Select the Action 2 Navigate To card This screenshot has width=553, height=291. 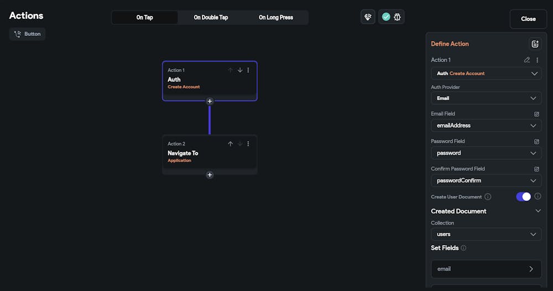pyautogui.click(x=210, y=154)
